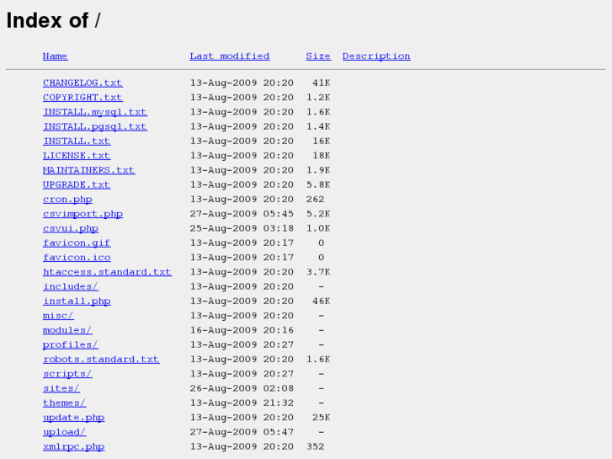Viewport: 612px width, 459px height.
Task: Select date '25-Aug-2009 03:18' of csvui.php
Action: 242,228
